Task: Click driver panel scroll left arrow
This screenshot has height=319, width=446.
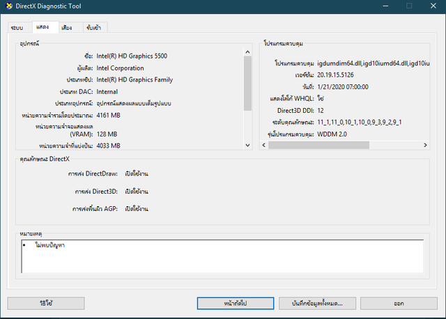Action: 263,146
